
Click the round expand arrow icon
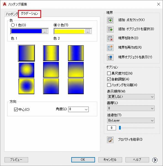pyautogui.click(x=155, y=160)
